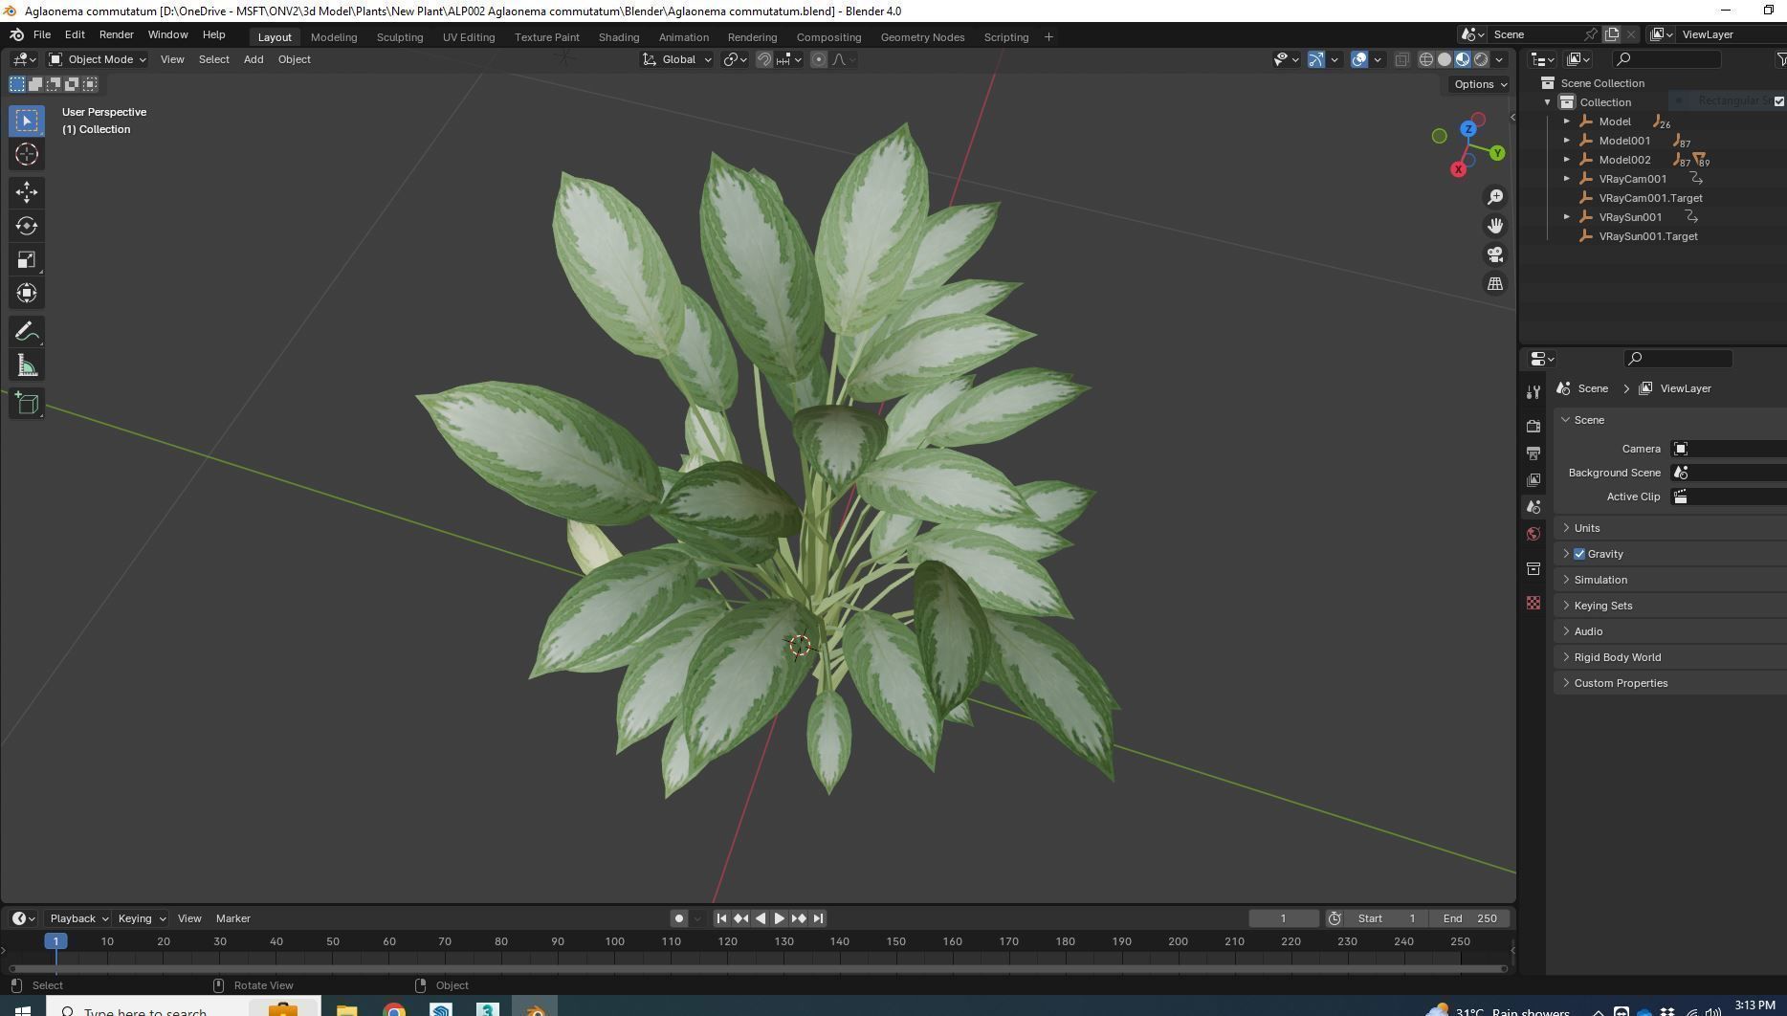Open the Keying popover in timeline

pyautogui.click(x=141, y=918)
